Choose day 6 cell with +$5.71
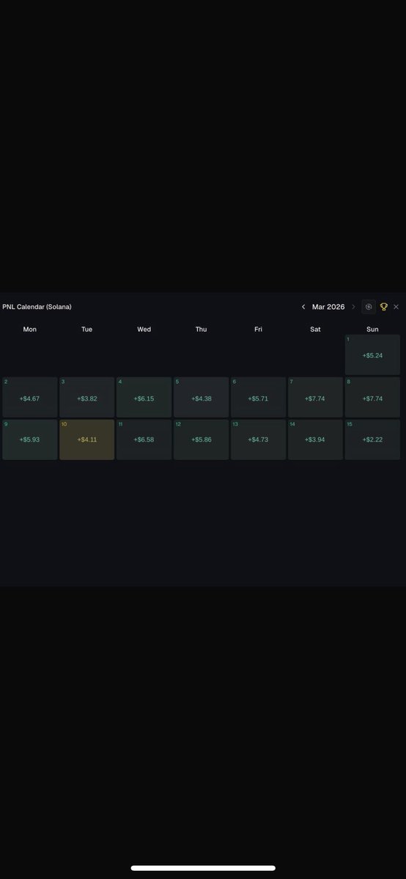This screenshot has width=406, height=879. (x=258, y=398)
